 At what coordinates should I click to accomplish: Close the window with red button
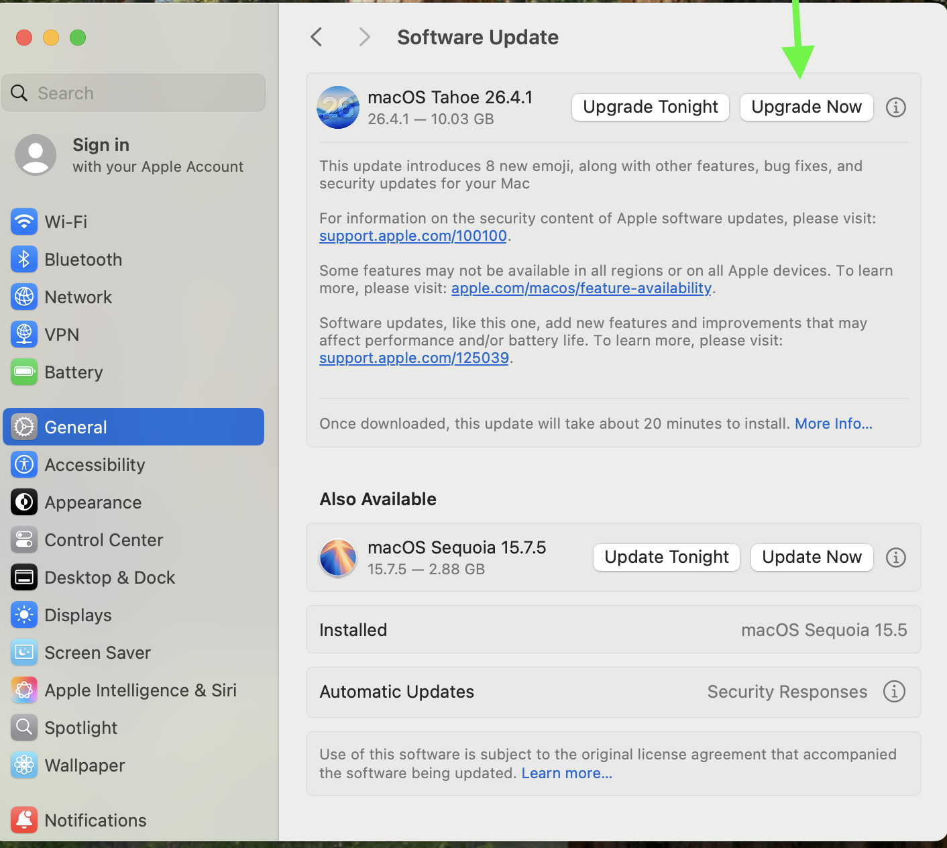click(24, 38)
